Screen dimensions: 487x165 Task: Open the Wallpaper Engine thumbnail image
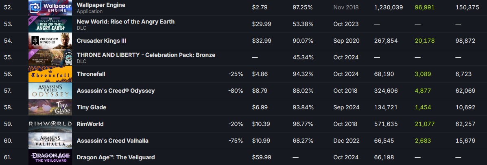pyautogui.click(x=50, y=7)
